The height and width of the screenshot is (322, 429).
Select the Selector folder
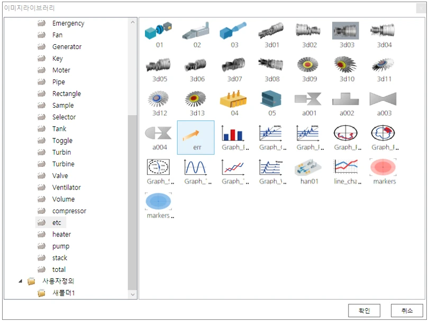coord(64,117)
